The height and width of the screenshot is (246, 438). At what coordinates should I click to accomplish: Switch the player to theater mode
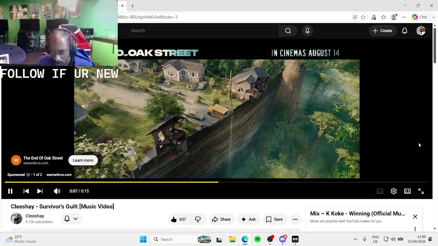(x=407, y=191)
